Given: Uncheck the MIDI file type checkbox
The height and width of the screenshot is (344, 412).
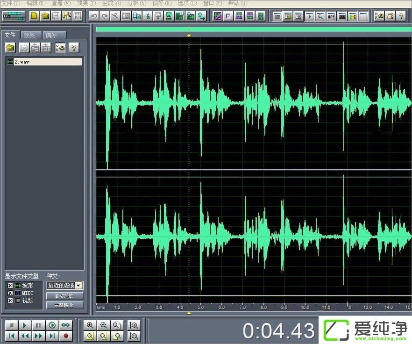Looking at the screenshot, I should pos(10,293).
